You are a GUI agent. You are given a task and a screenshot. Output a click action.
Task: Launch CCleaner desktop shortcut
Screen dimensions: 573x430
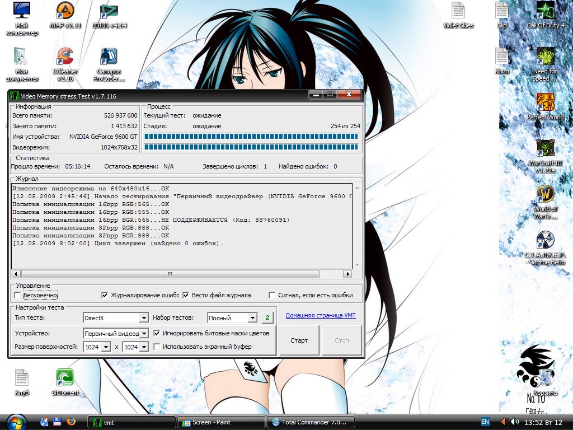tap(65, 57)
